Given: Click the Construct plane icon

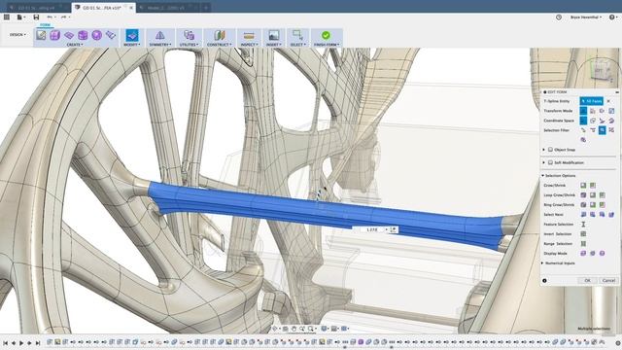Looking at the screenshot, I should click(220, 35).
